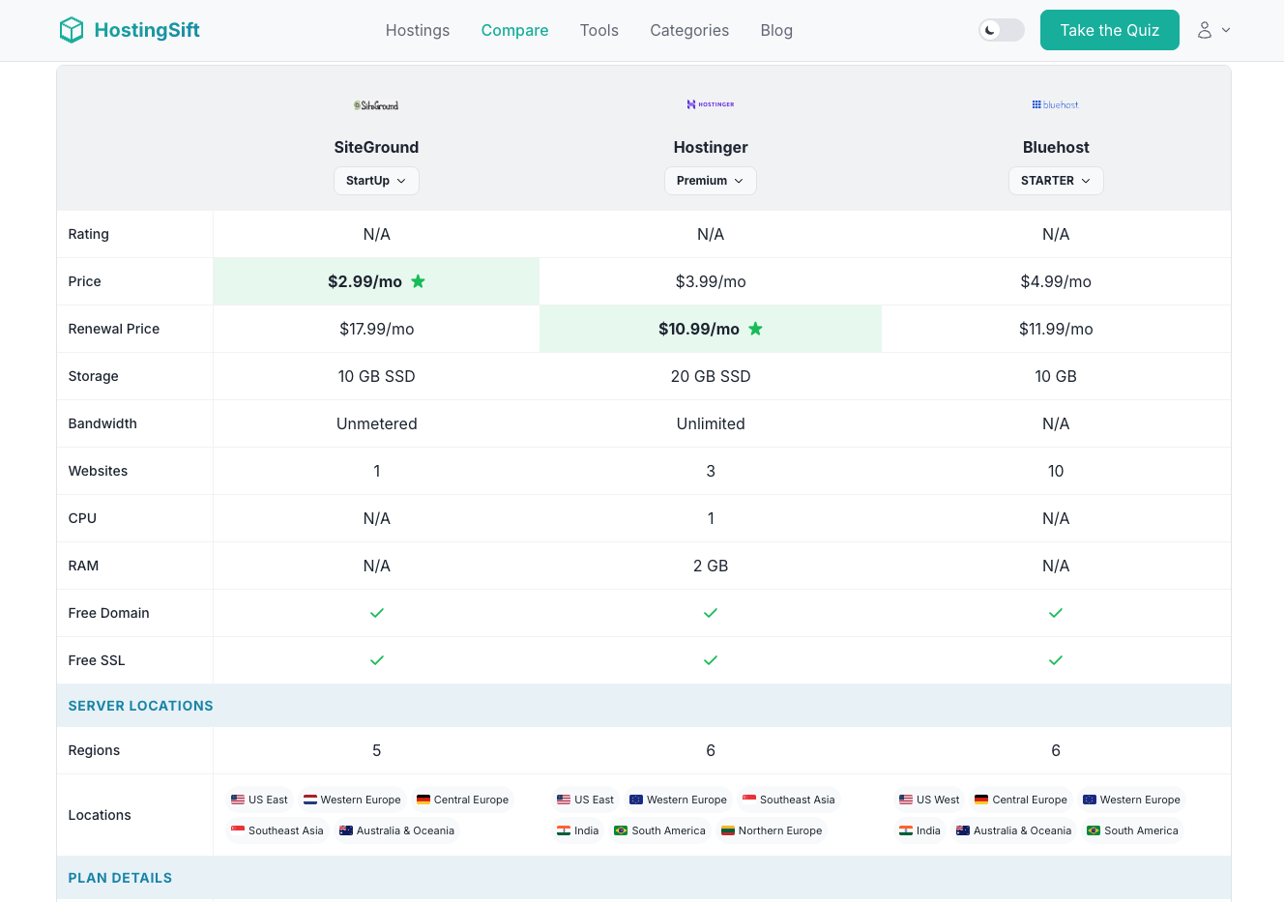Open the Tools nav item

[x=599, y=30]
